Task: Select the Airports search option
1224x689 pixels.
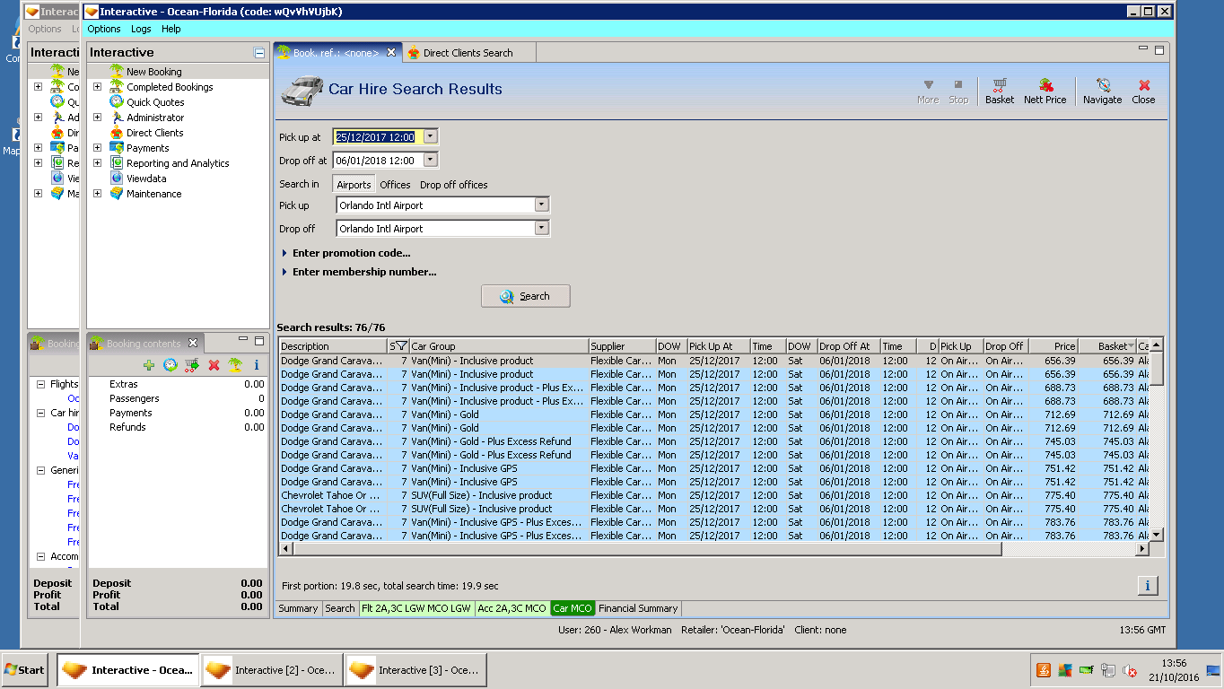Action: [354, 185]
